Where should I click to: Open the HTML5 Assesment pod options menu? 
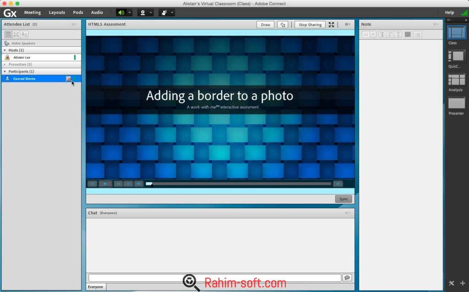347,24
